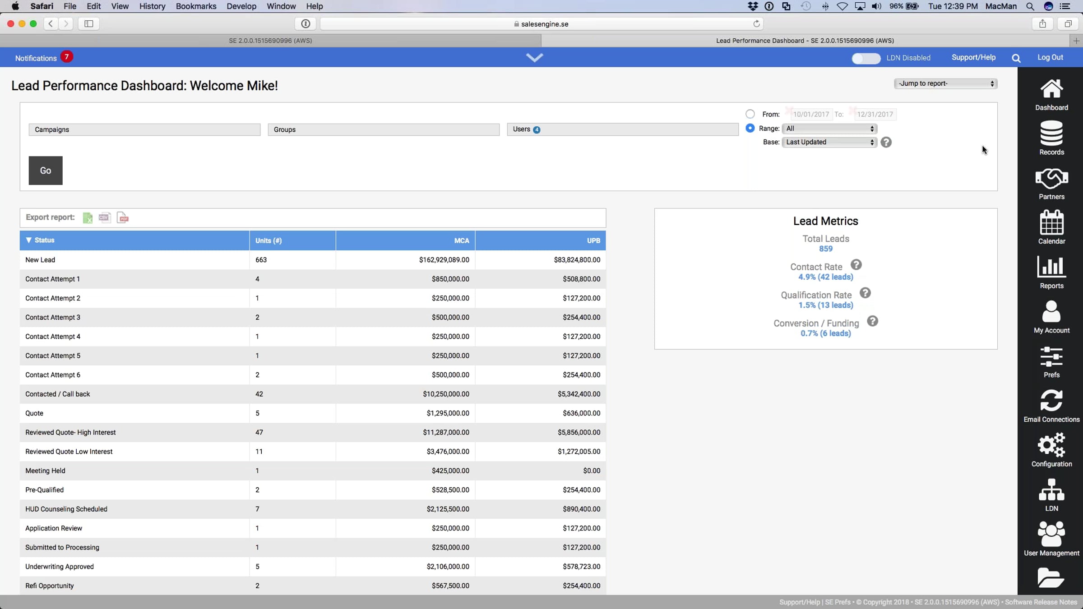Screen dimensions: 1083x609
Task: Export report as PDF
Action: [123, 218]
